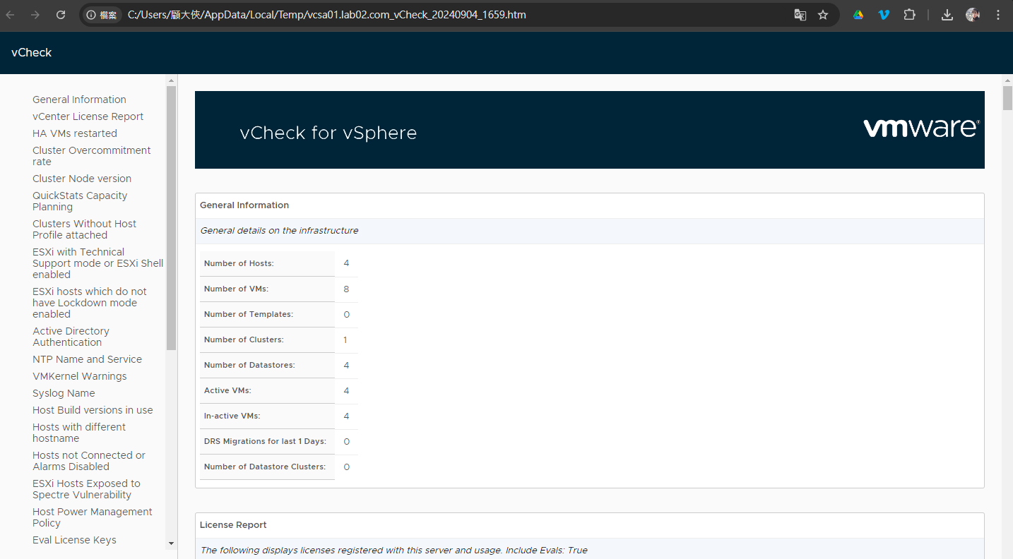Screen dimensions: 1013x559
Task: Jump to VMKernel Warnings section
Action: (80, 376)
